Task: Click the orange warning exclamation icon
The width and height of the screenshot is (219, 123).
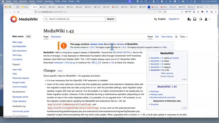Action: 64,45
